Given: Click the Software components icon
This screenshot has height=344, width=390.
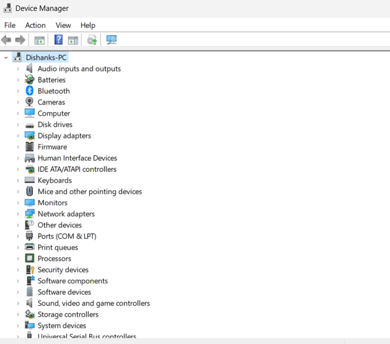Looking at the screenshot, I should [x=30, y=280].
